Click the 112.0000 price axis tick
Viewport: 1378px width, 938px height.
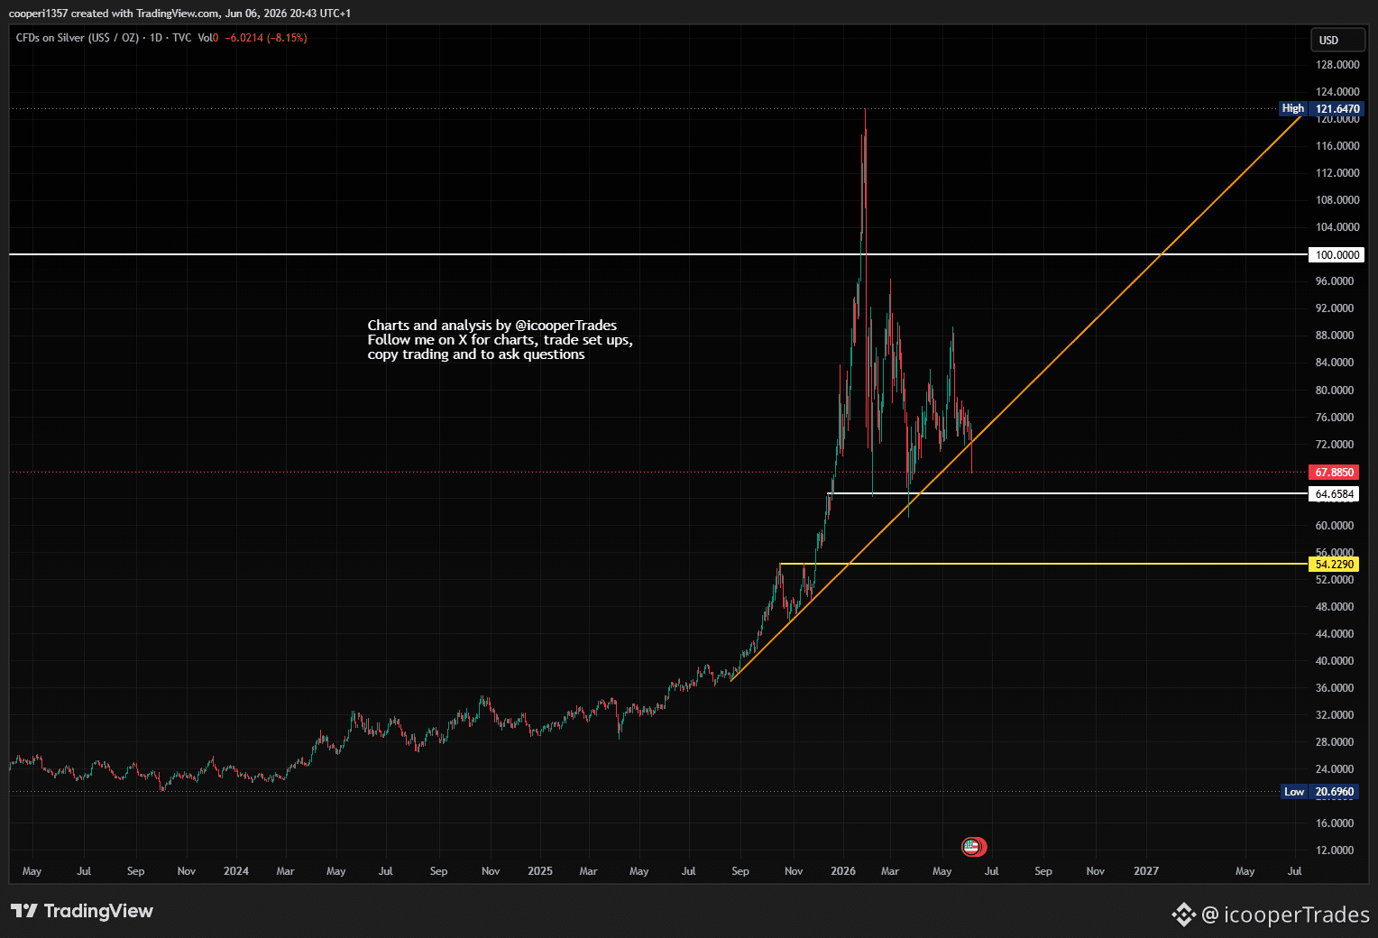coord(1337,173)
